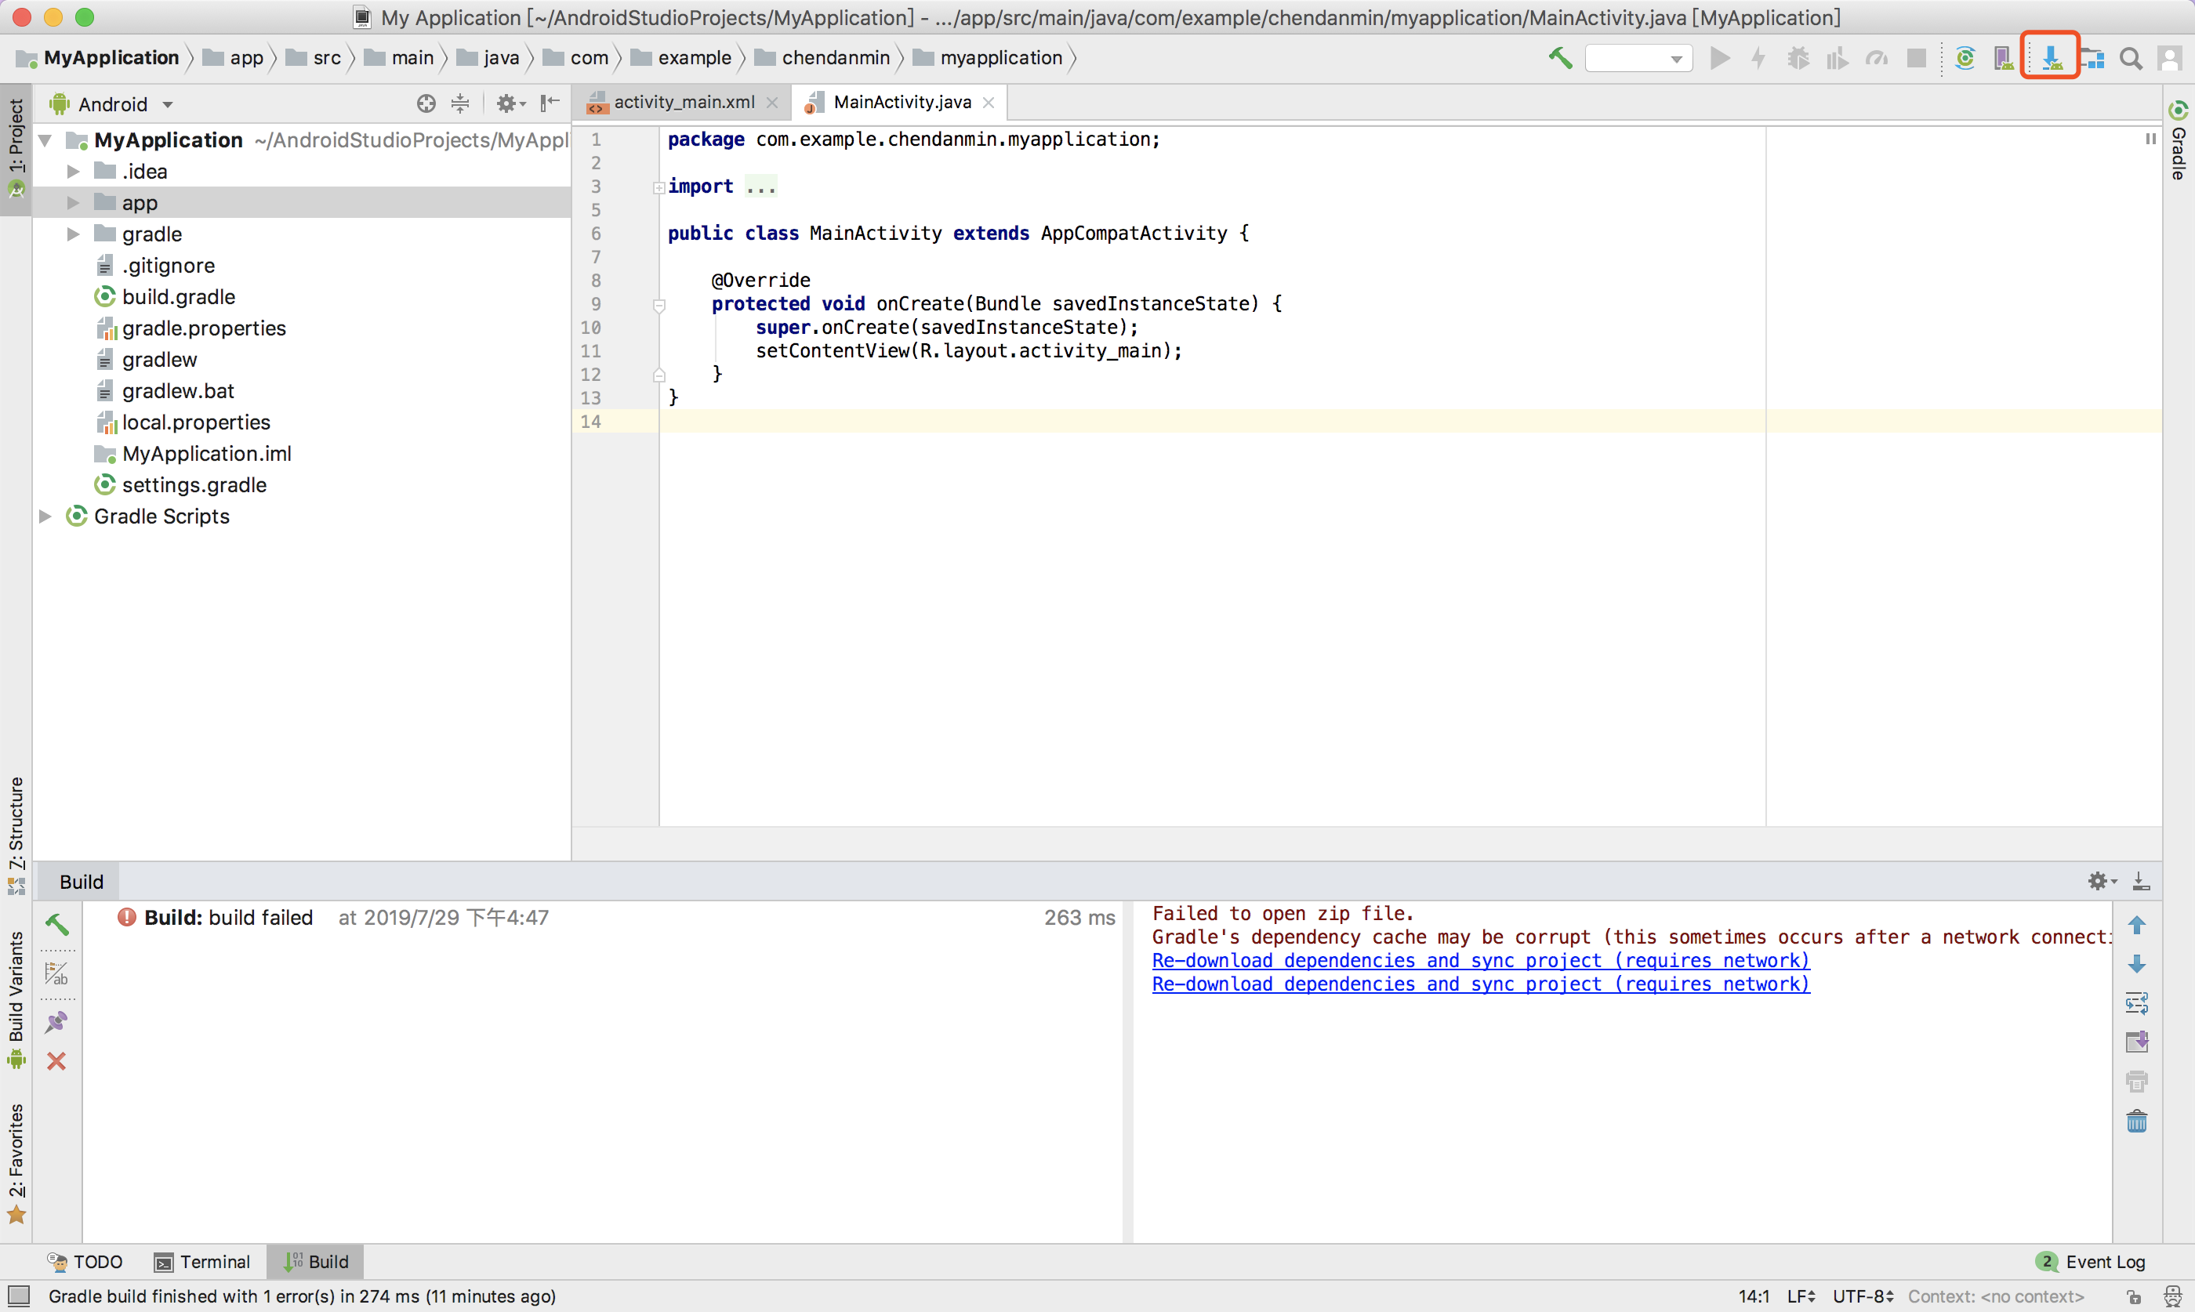Toggle tool window bars icon in bottom-left corner
2195x1312 pixels.
[x=19, y=1296]
